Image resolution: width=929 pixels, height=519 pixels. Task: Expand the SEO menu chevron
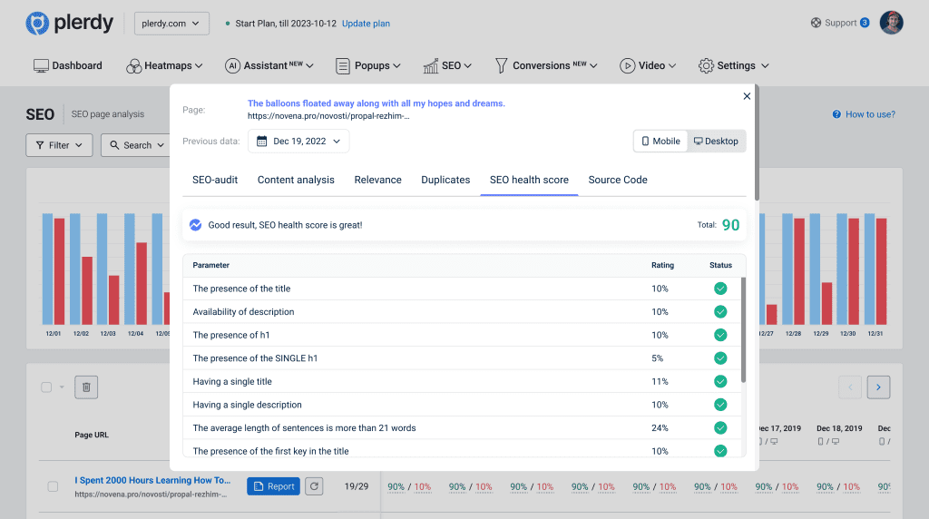(468, 65)
